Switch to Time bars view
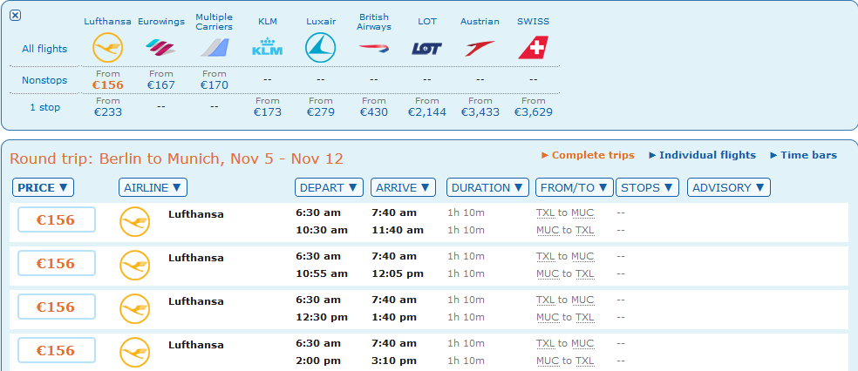 click(x=803, y=155)
